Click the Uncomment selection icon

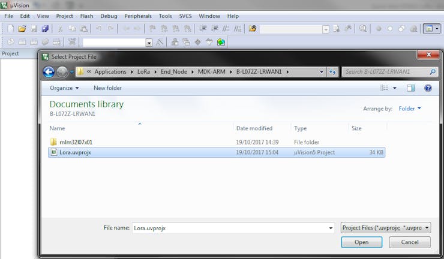(237, 29)
